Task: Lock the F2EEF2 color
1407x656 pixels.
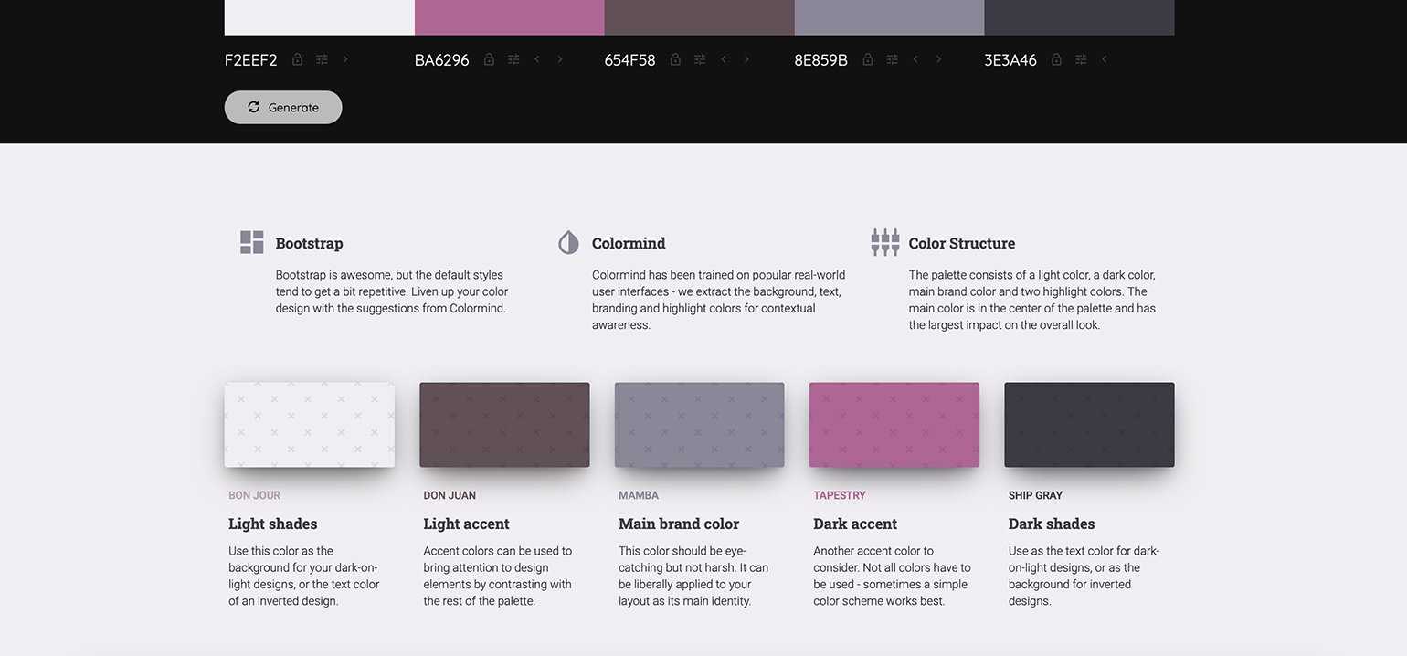Action: [297, 59]
